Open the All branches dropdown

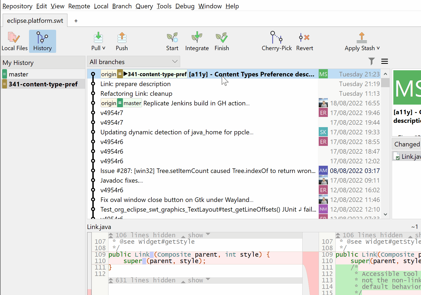click(x=133, y=62)
